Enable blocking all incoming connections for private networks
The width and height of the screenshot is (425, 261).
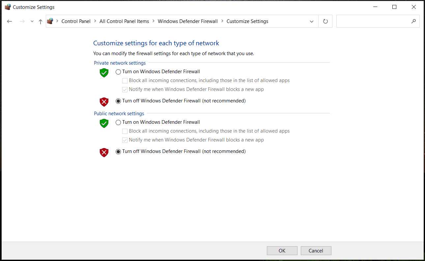(x=125, y=80)
